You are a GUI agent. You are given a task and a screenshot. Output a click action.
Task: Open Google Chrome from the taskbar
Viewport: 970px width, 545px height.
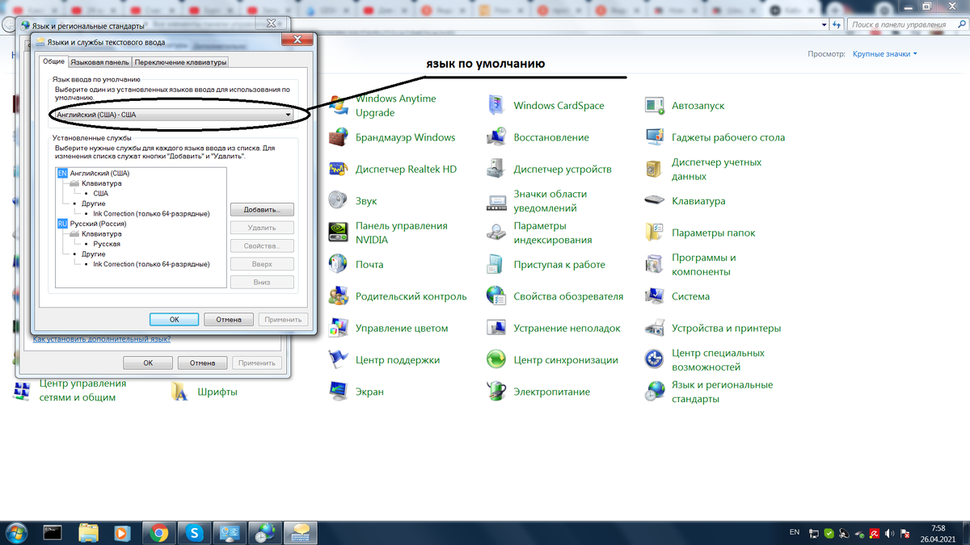[159, 533]
